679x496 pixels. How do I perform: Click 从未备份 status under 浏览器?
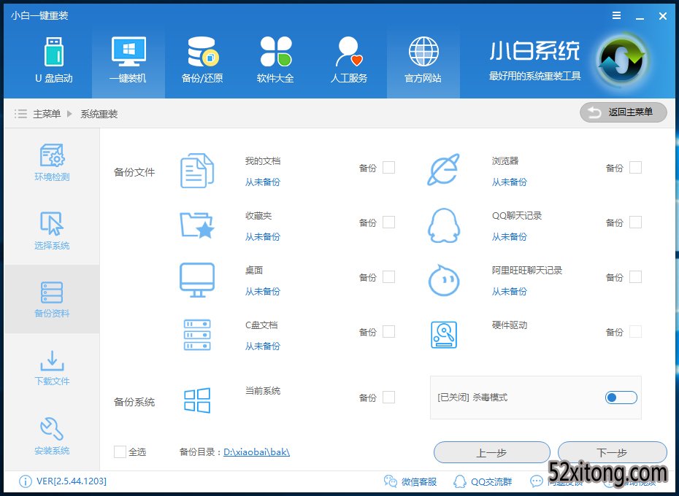tap(510, 182)
